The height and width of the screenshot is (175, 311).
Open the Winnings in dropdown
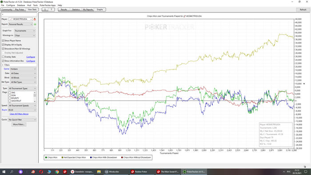coord(25,35)
